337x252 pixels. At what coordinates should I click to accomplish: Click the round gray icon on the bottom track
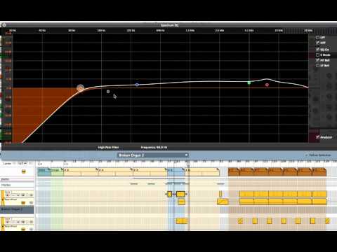pyautogui.click(x=31, y=230)
